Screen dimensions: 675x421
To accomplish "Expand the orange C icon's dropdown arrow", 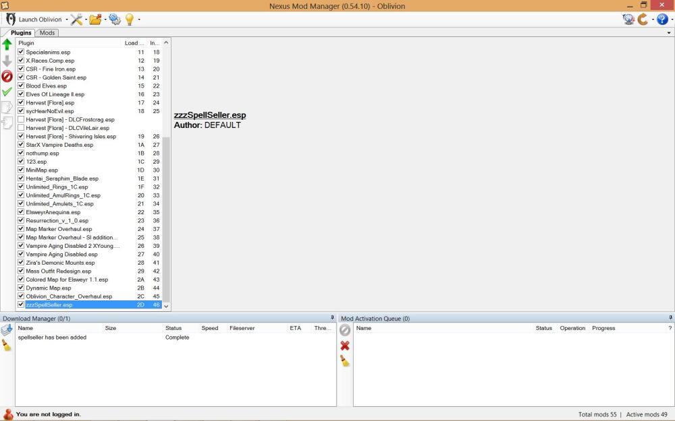I will [653, 20].
